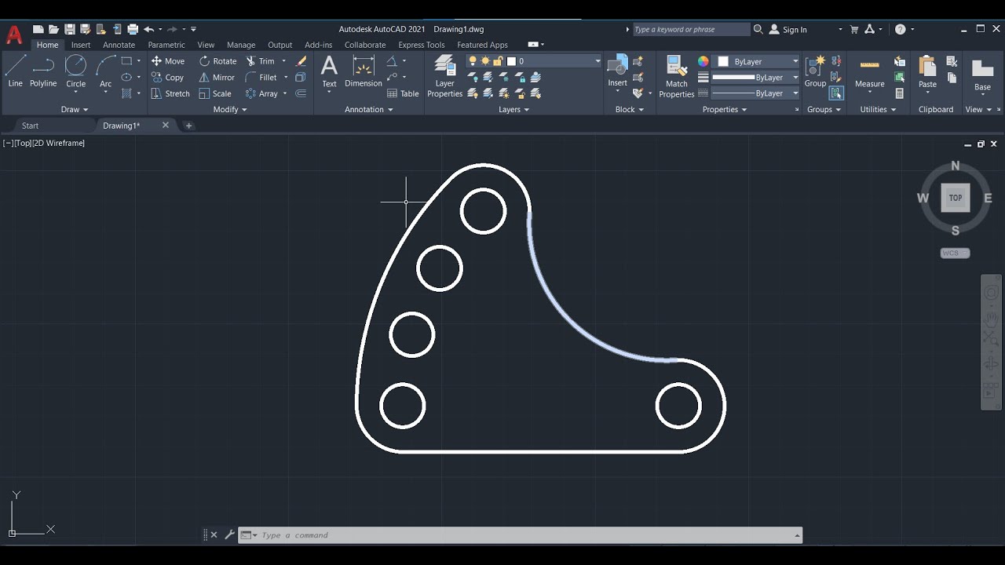The width and height of the screenshot is (1005, 565).
Task: Select the Polyline tool
Action: [43, 71]
